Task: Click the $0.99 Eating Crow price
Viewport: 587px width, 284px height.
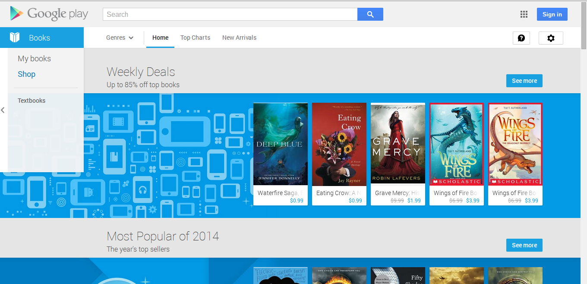Action: coord(355,201)
